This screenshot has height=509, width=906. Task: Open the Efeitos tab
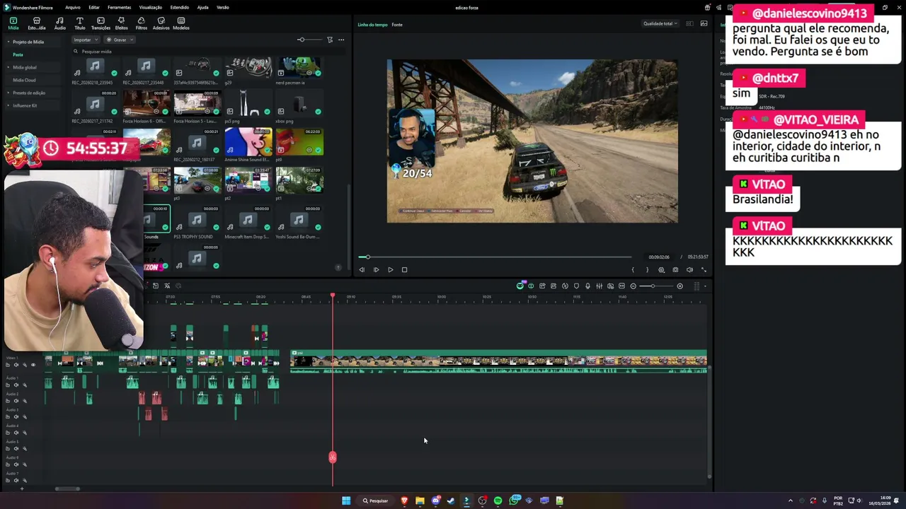point(121,23)
